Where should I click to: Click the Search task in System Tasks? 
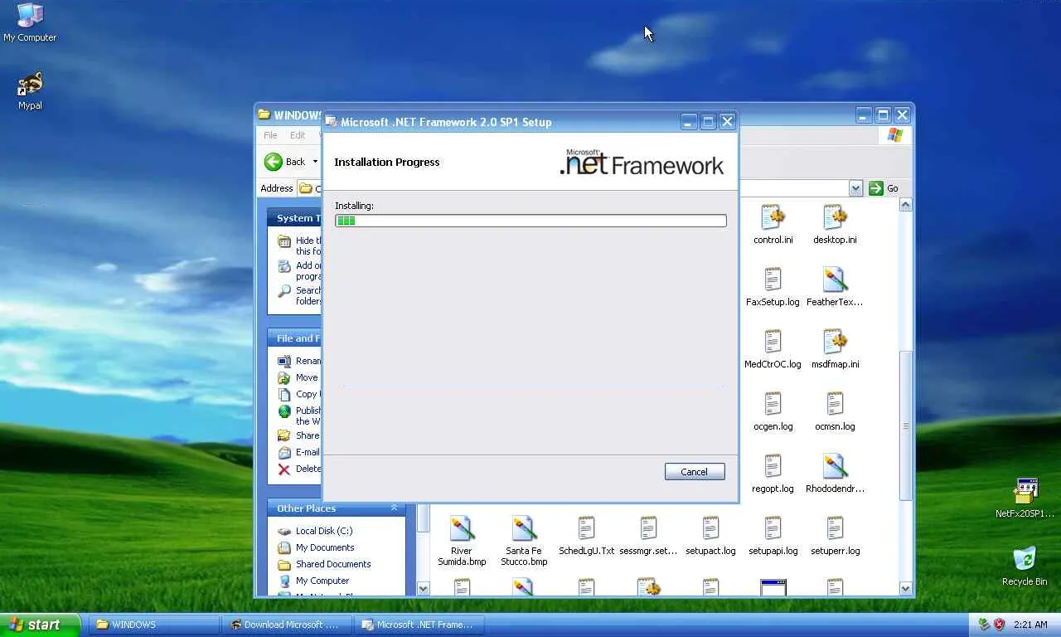pyautogui.click(x=299, y=295)
